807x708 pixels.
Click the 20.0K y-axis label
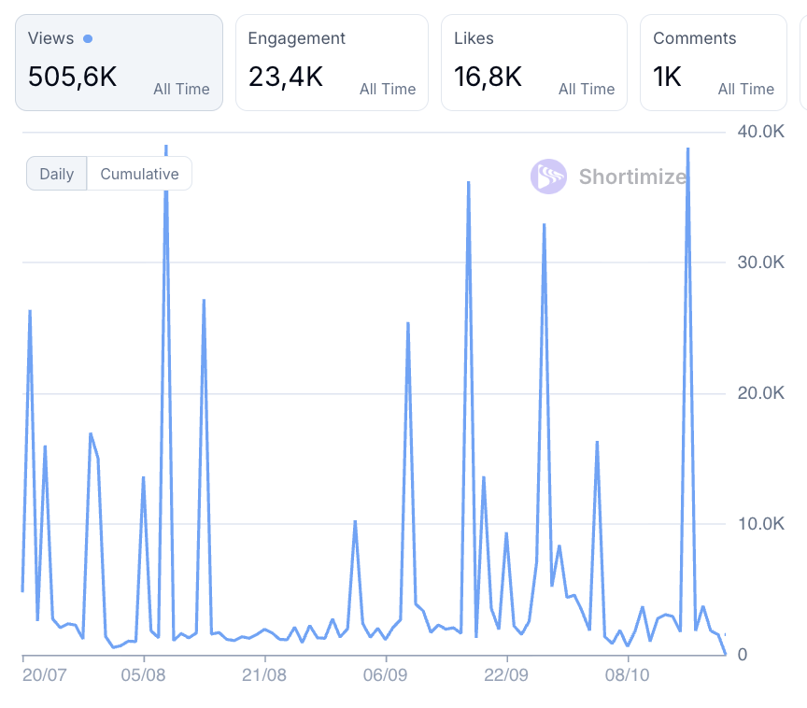759,393
